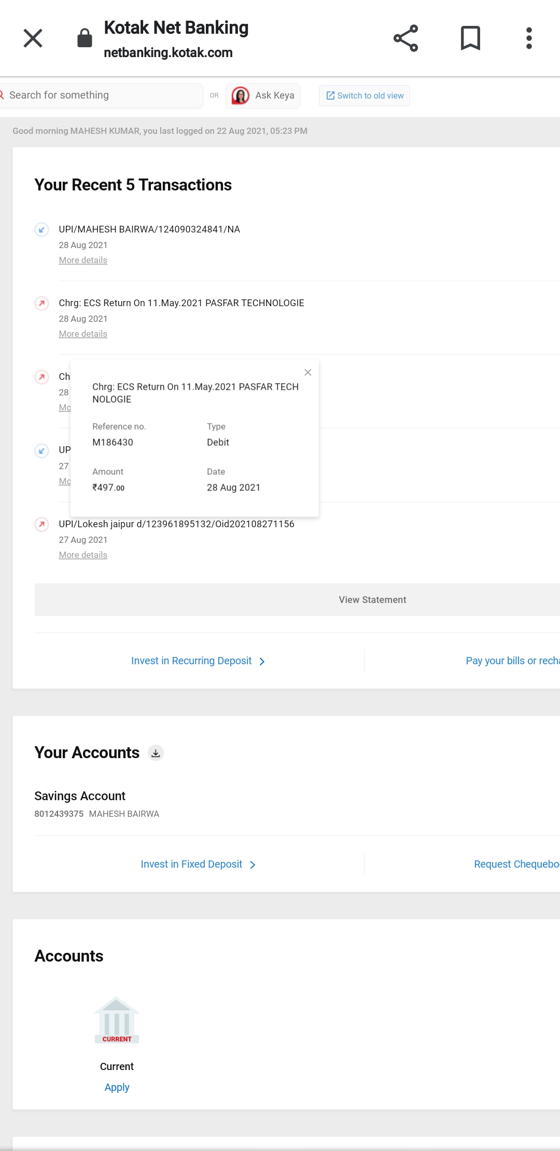Click Apply under Current account
Image resolution: width=560 pixels, height=1151 pixels.
[x=117, y=1088]
